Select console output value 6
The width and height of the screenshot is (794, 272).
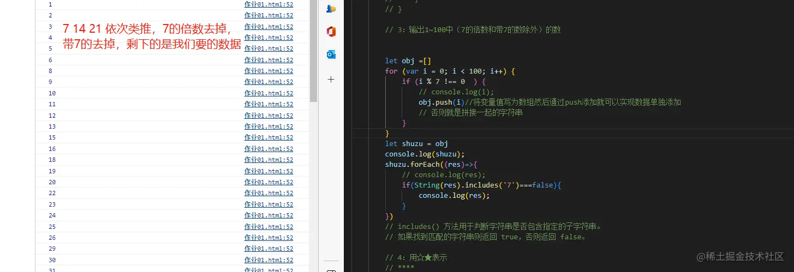click(x=50, y=60)
